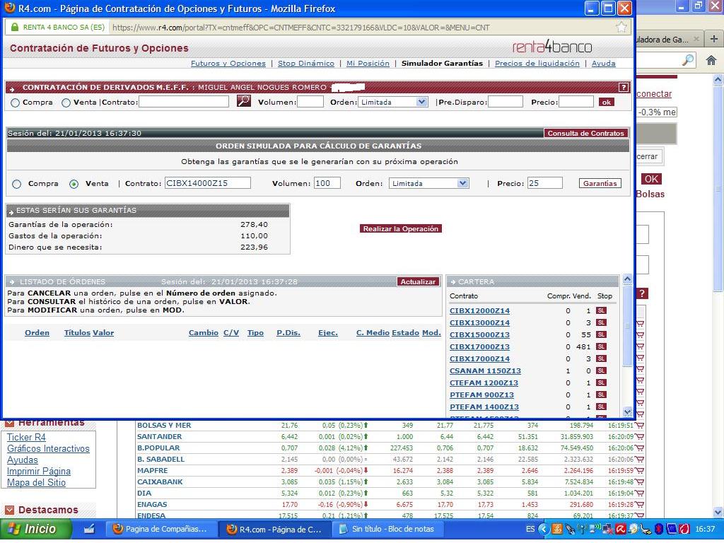Open Mi Posición menu link
Screen dimensions: 724x543
pos(368,63)
